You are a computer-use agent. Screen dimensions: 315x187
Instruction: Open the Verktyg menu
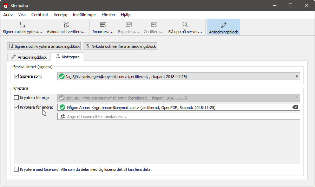click(60, 15)
